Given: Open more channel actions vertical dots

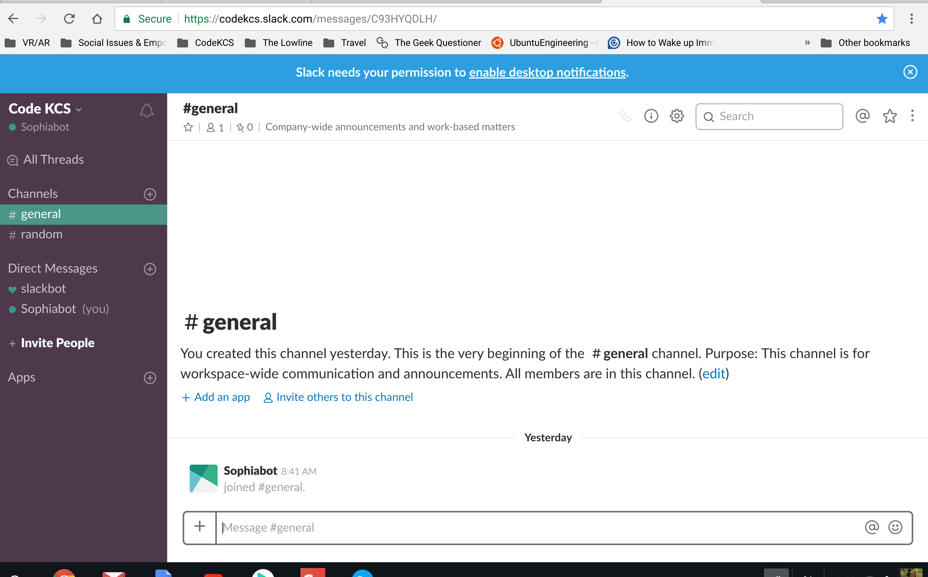Looking at the screenshot, I should coord(912,116).
